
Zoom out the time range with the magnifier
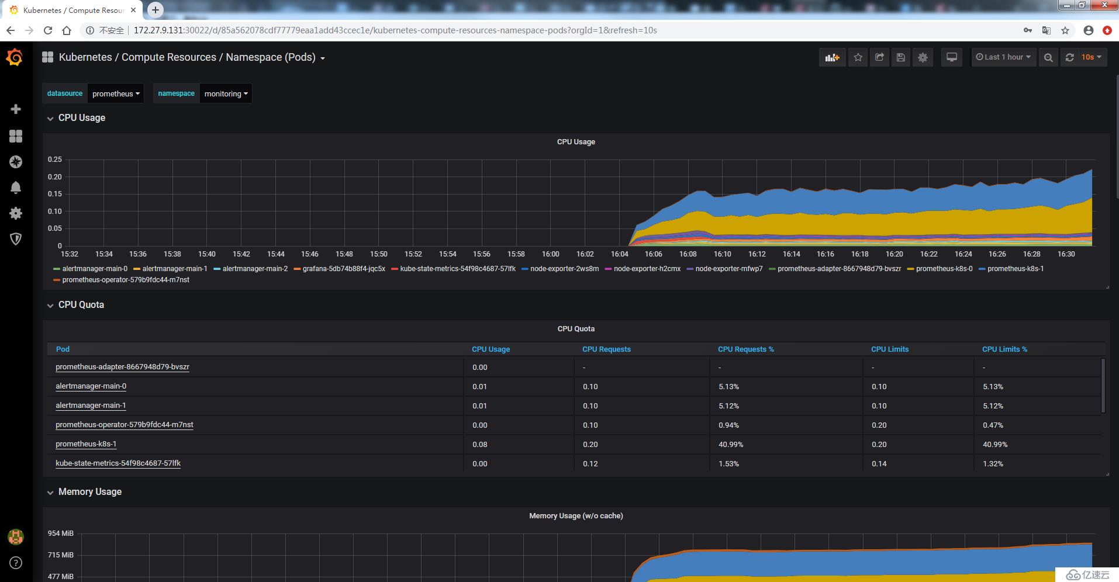tap(1048, 57)
